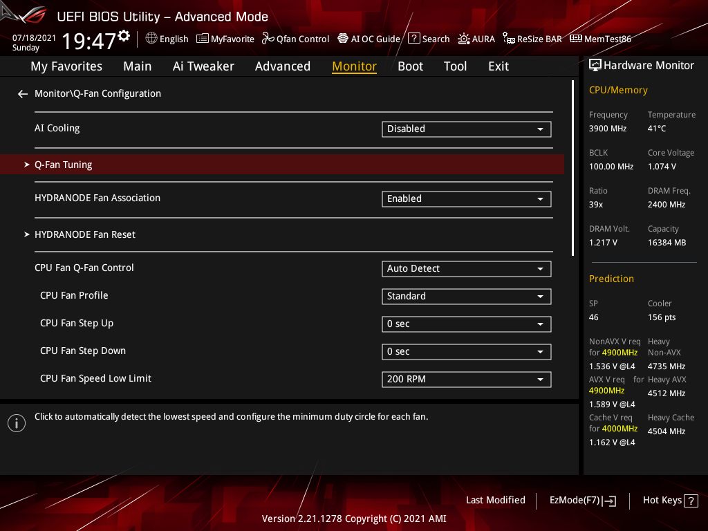Open the CPU Fan Profile selector
Viewport: 708px width, 531px height.
coord(466,296)
